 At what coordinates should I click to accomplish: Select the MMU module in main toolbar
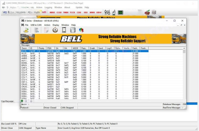92,13
